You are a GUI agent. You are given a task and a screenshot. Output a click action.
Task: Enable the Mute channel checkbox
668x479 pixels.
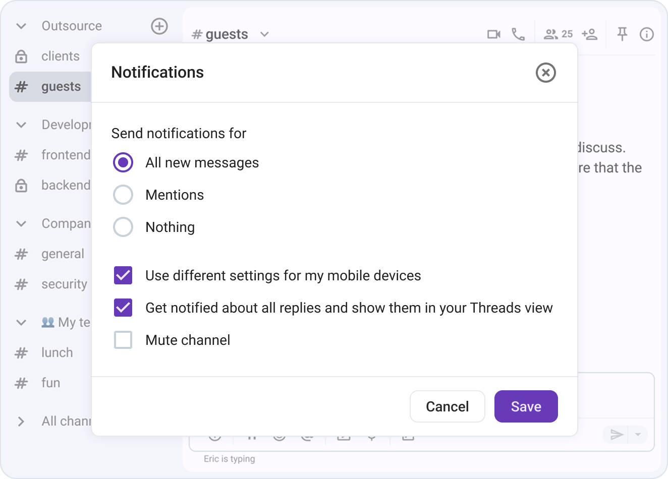pyautogui.click(x=123, y=340)
